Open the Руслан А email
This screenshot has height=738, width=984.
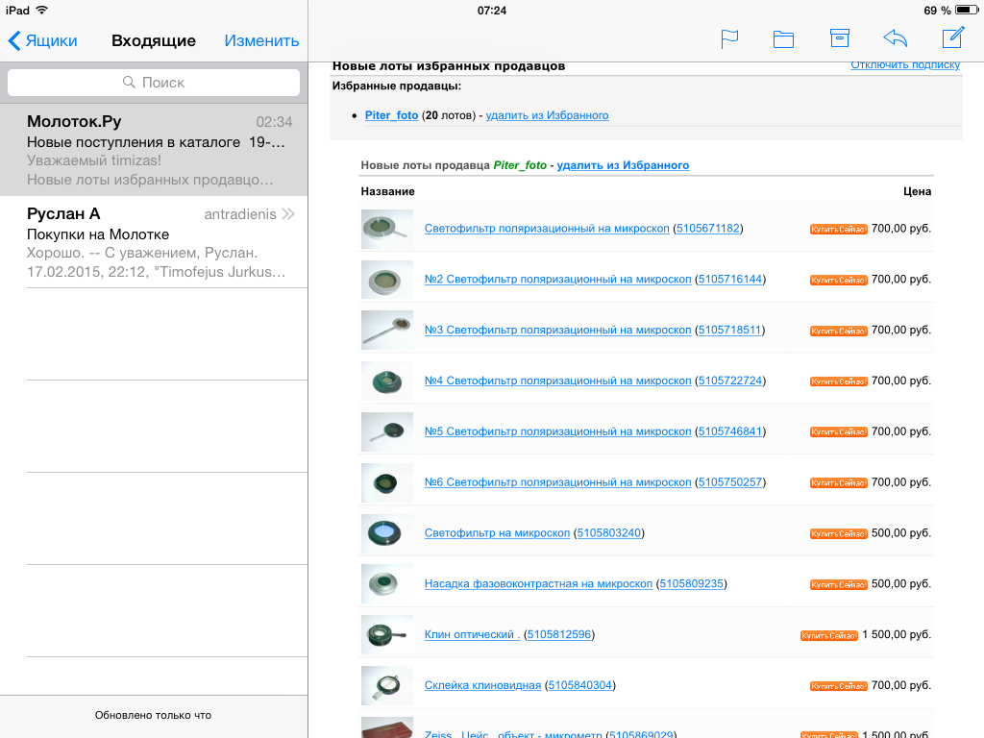coord(154,242)
